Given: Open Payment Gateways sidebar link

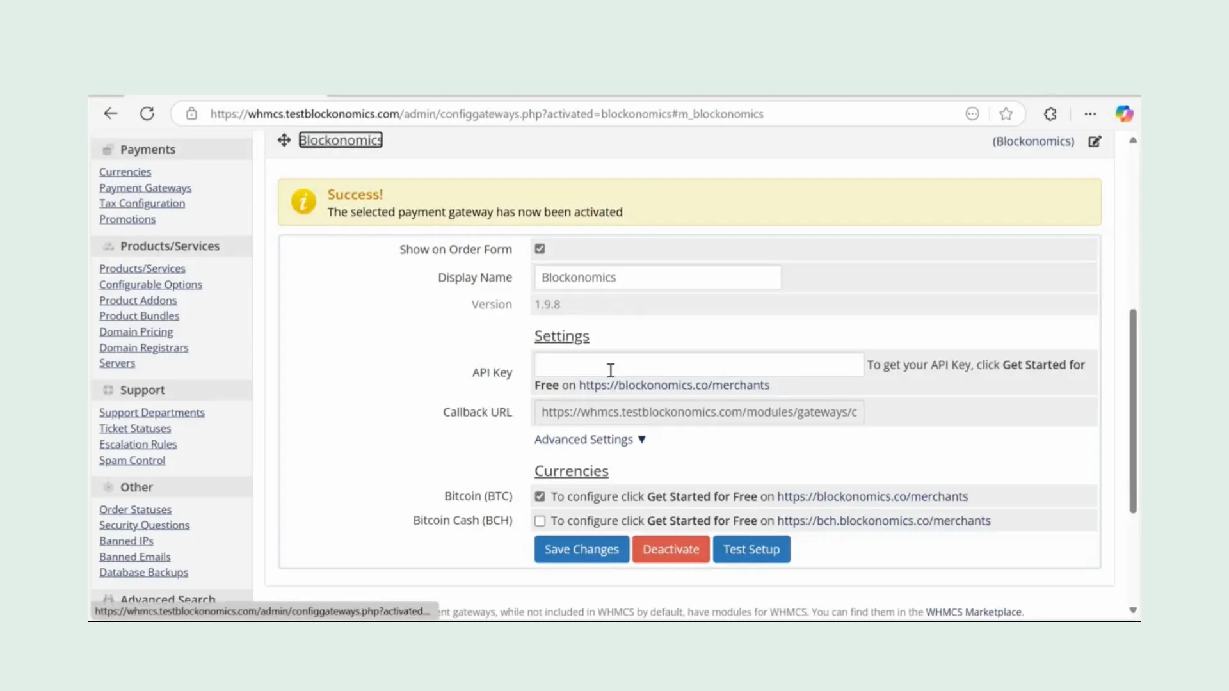Looking at the screenshot, I should pyautogui.click(x=145, y=188).
